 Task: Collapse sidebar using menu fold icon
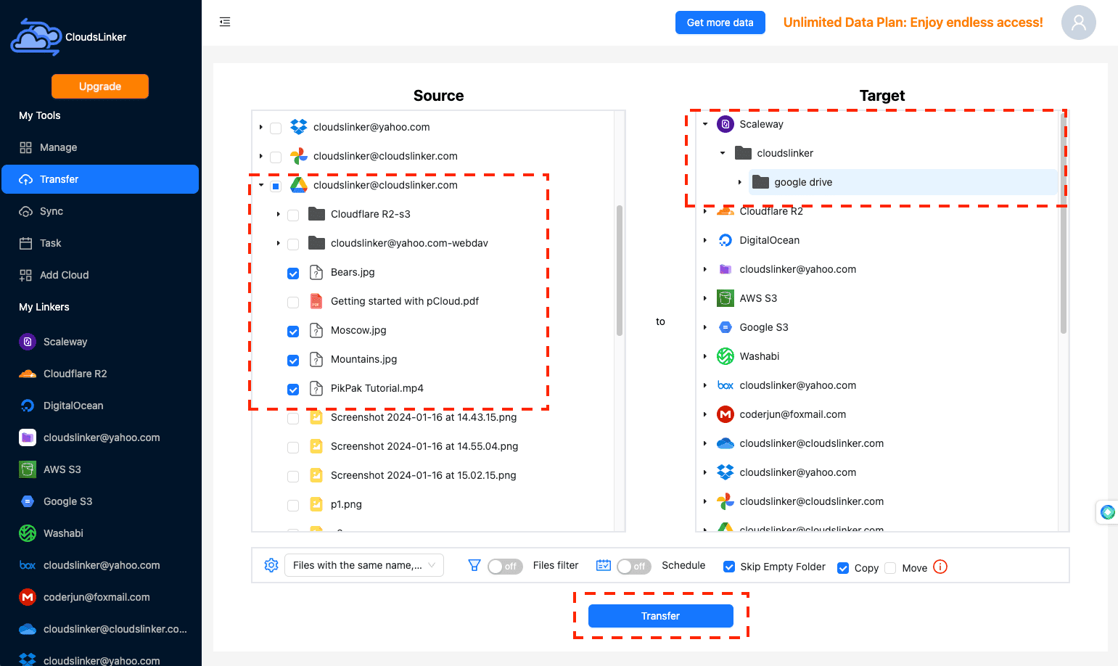(225, 22)
